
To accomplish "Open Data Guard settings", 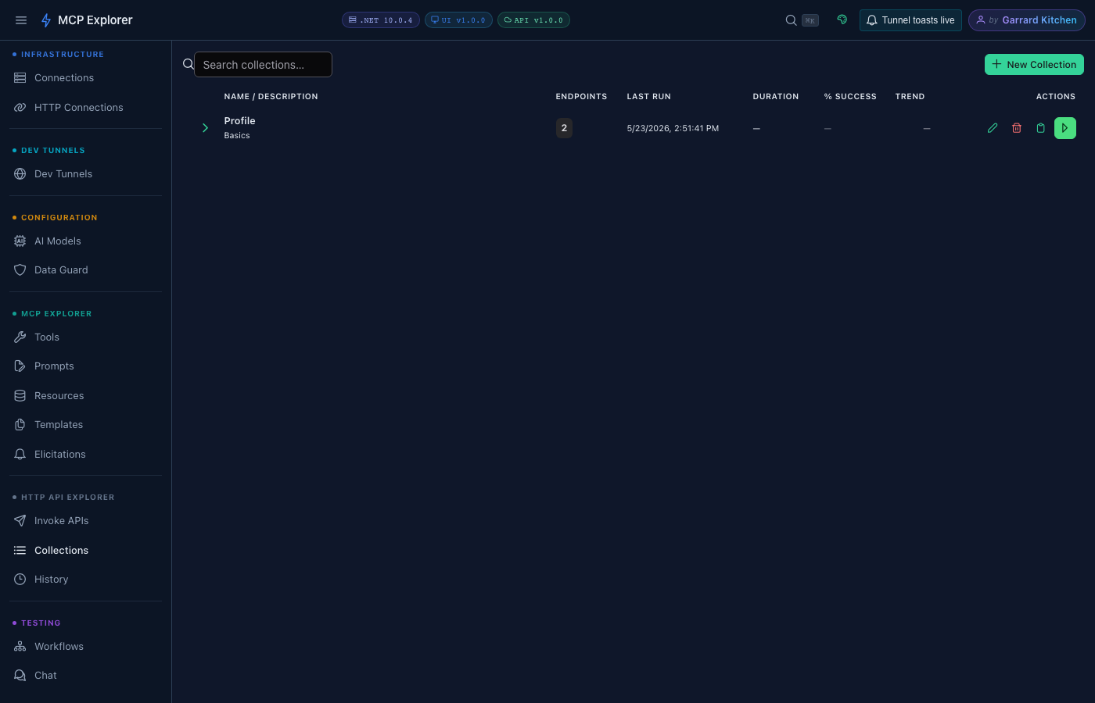I will 86,270.
